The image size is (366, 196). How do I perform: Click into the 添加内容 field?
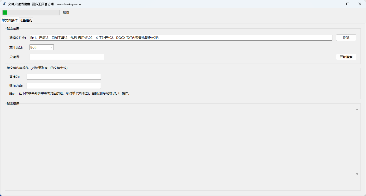tap(63, 86)
